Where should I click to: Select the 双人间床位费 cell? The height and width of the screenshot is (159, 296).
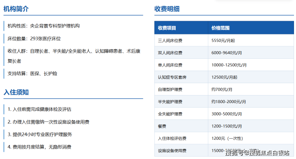point(181,53)
